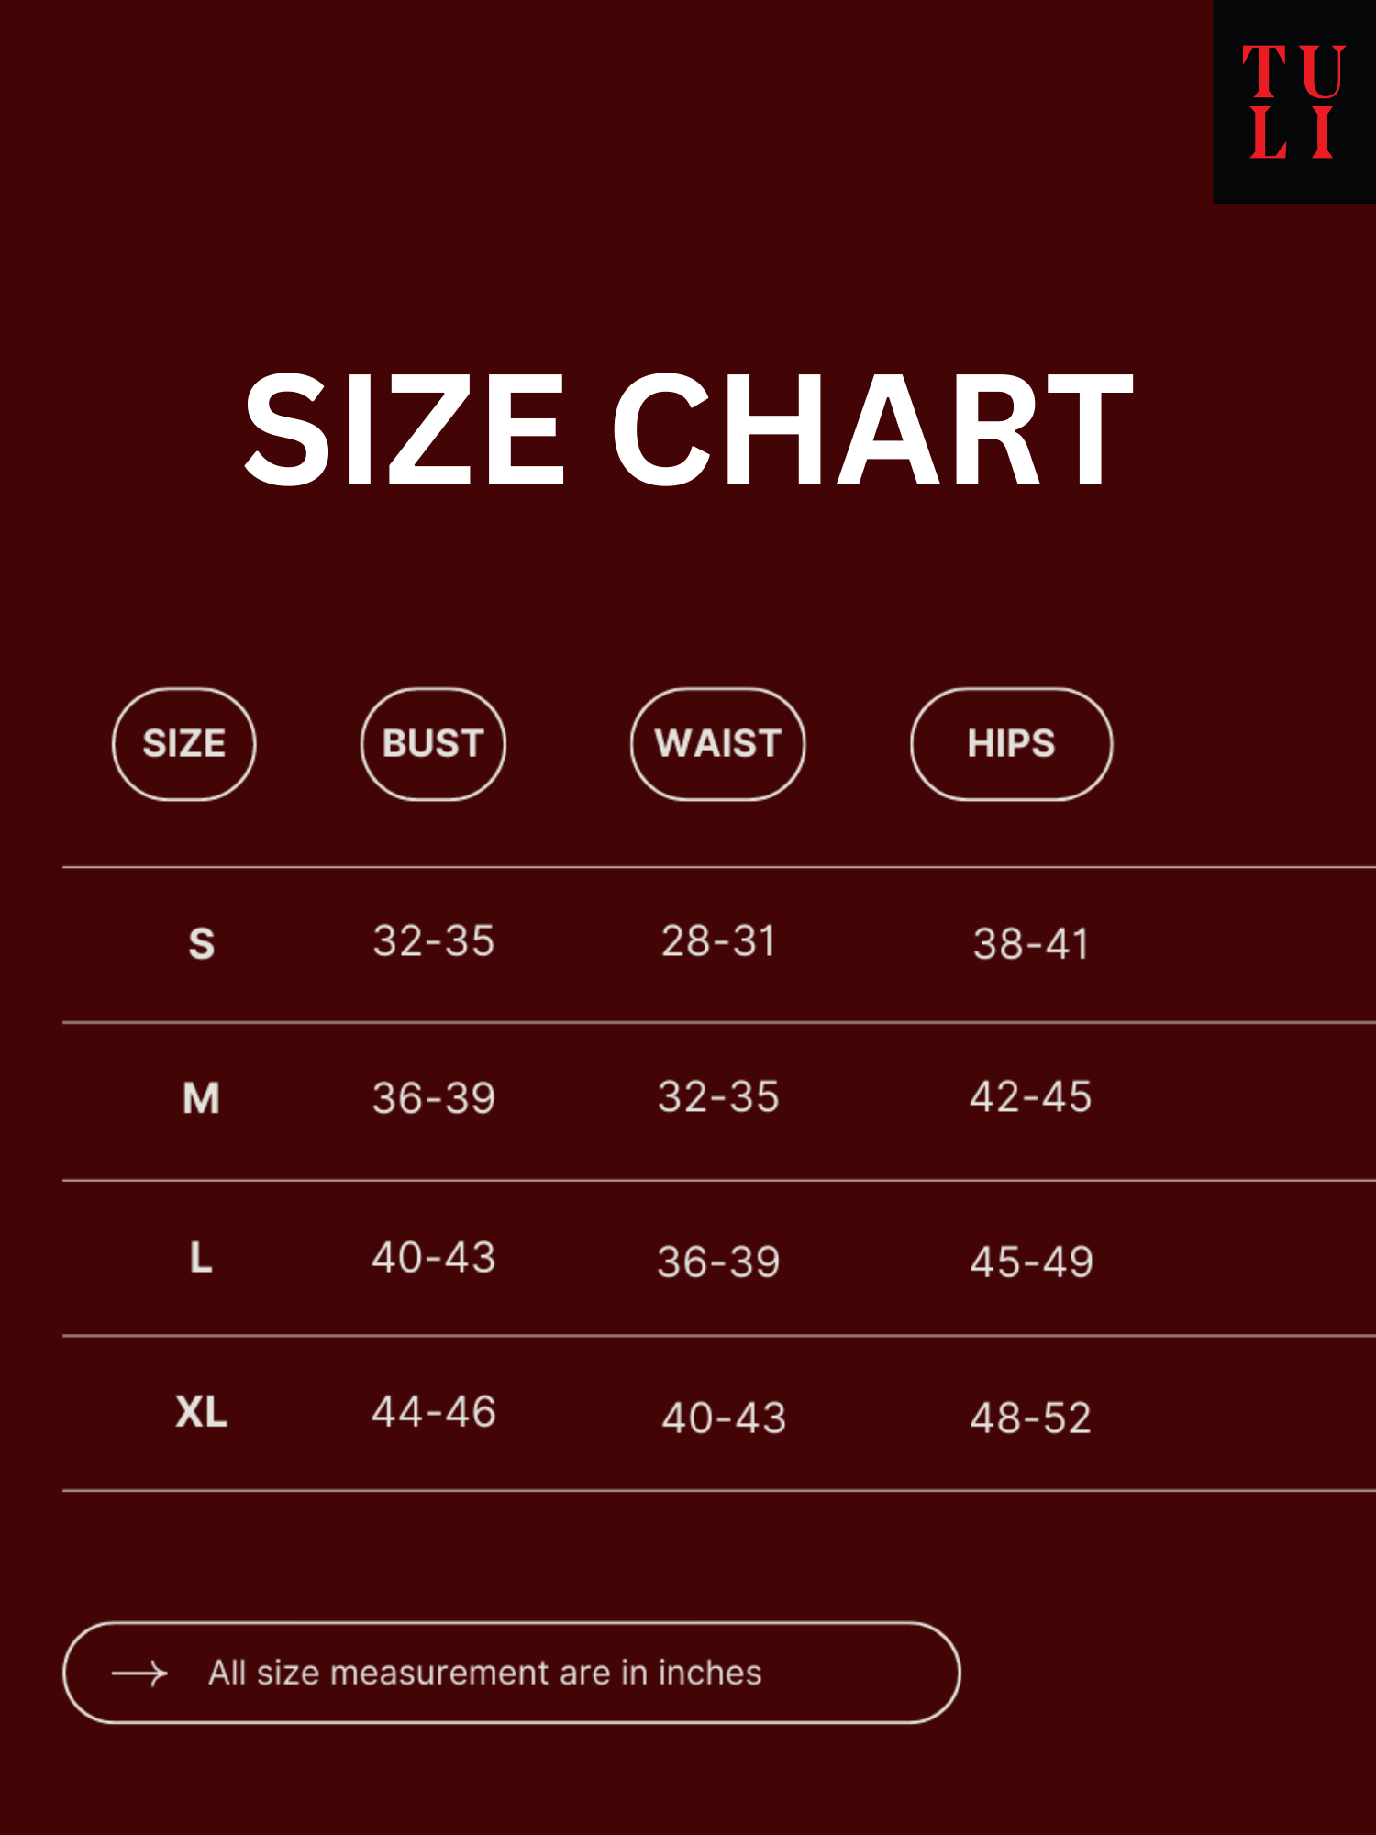Screen dimensions: 1376x1835
Task: Click the small waist value 28-31
Action: [719, 941]
